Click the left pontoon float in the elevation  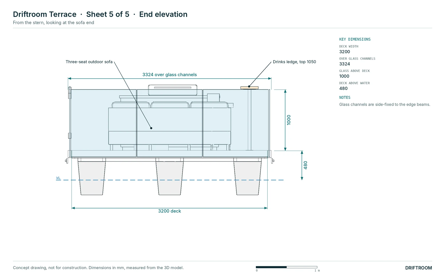[92, 178]
